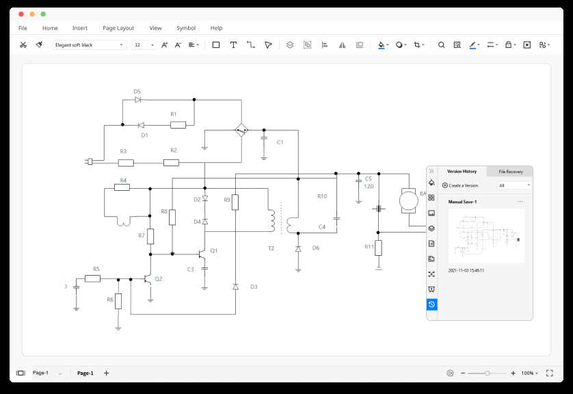The height and width of the screenshot is (394, 573).
Task: Open the font name dropdown
Action: click(x=89, y=45)
